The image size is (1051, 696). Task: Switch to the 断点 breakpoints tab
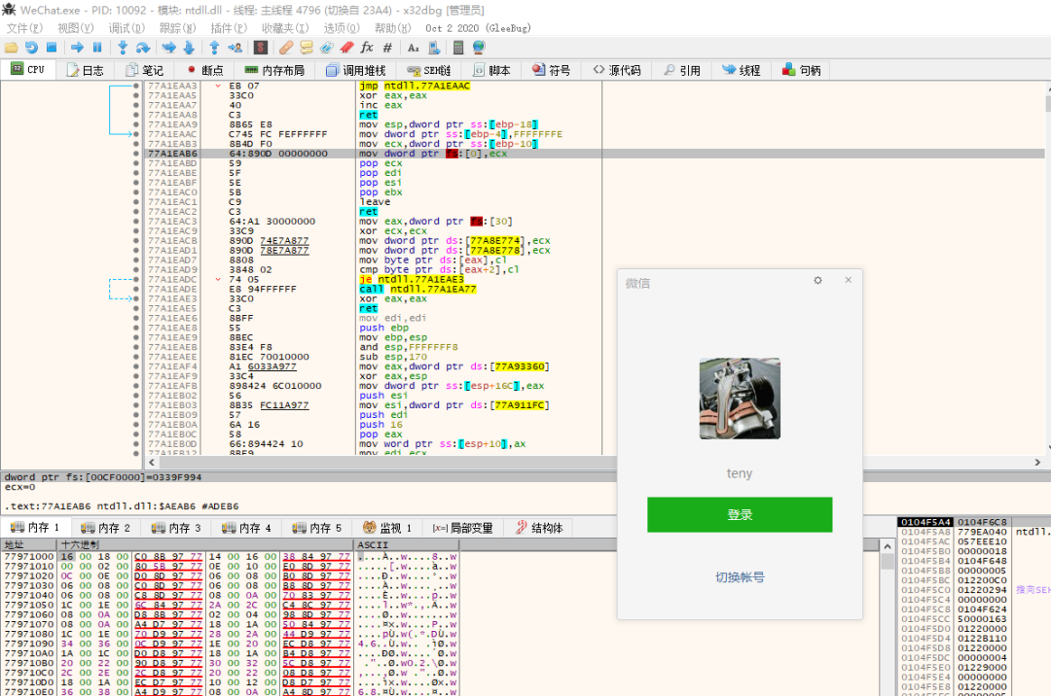click(205, 70)
